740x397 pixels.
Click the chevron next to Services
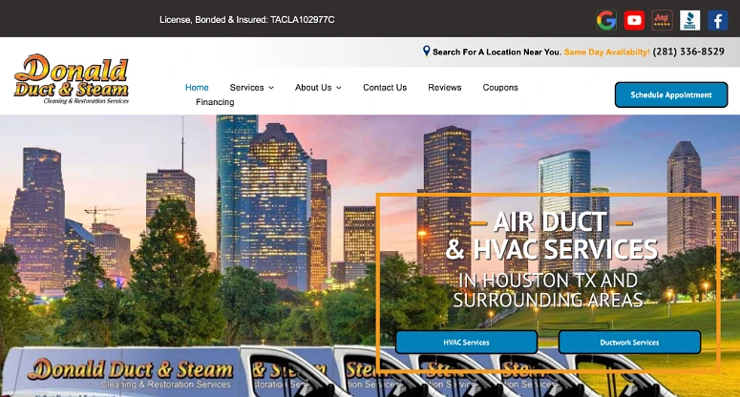tap(271, 88)
